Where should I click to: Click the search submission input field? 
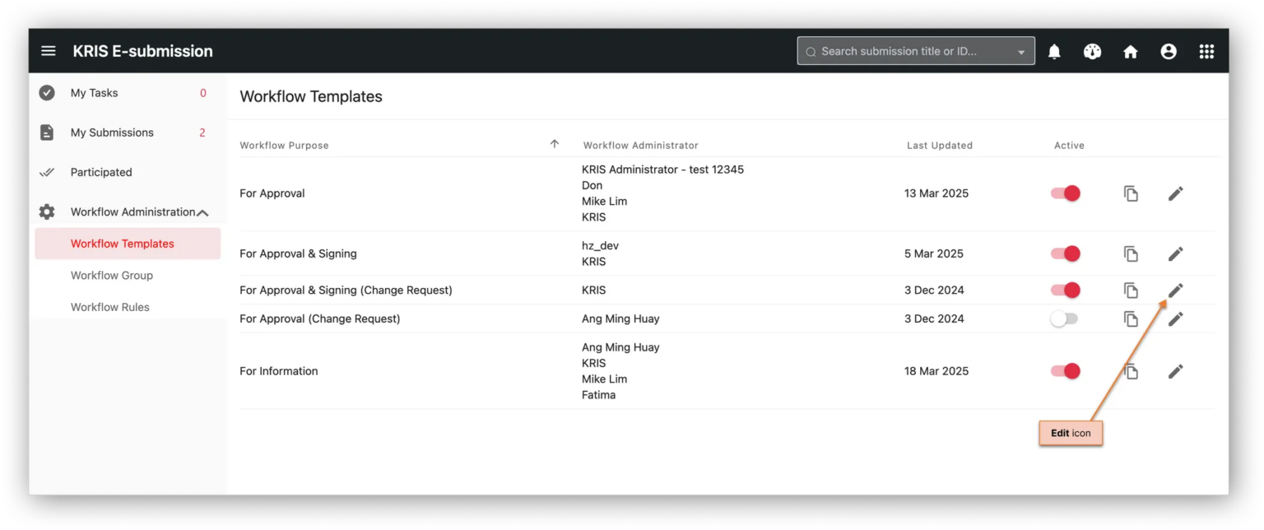(x=905, y=50)
